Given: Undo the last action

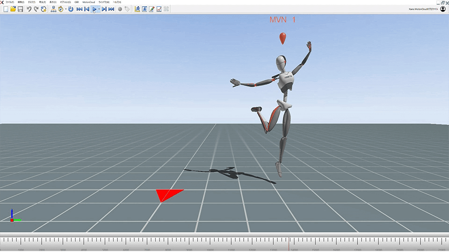Looking at the screenshot, I should click(29, 9).
